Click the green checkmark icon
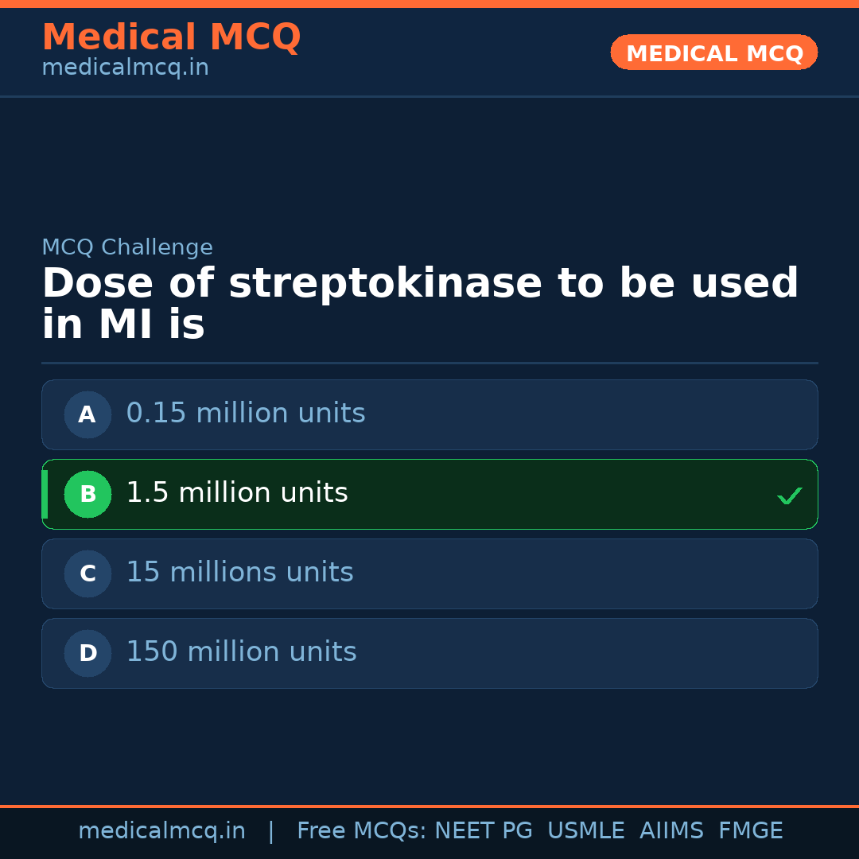Image resolution: width=859 pixels, height=859 pixels. [789, 496]
